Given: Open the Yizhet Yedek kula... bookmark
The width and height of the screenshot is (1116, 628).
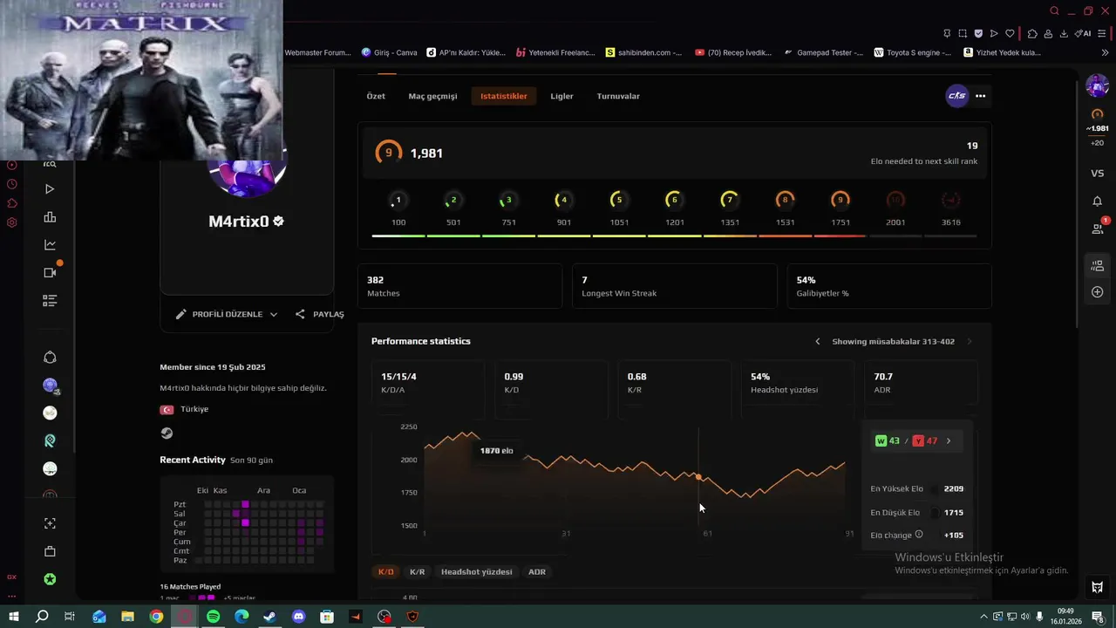Looking at the screenshot, I should click(1003, 52).
